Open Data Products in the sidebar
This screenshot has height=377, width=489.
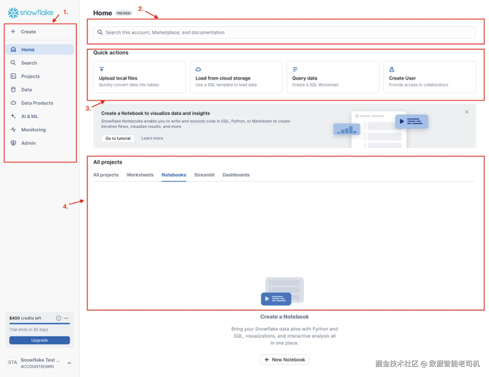[x=40, y=103]
